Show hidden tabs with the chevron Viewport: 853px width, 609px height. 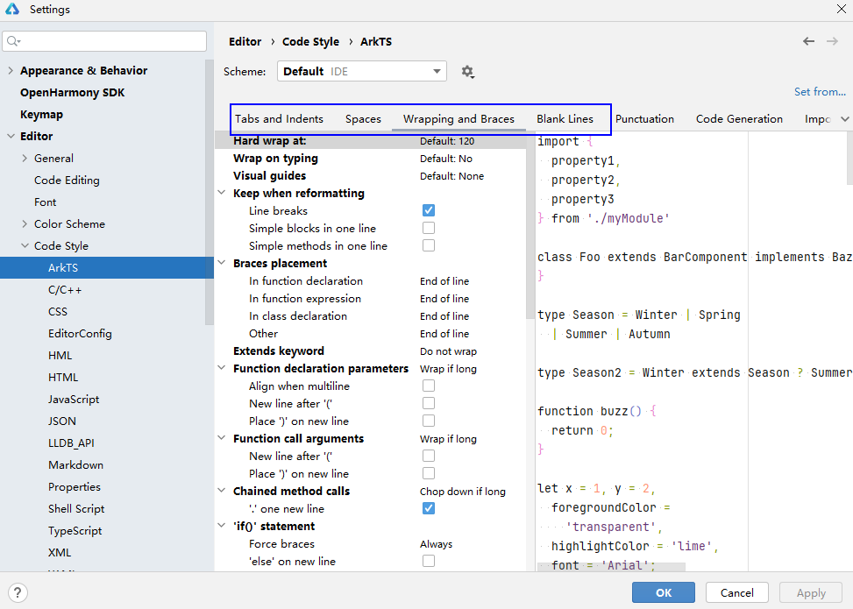pos(844,119)
